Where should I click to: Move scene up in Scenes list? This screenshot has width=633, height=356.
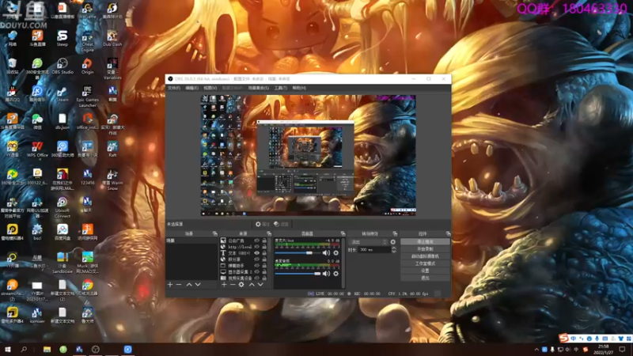(189, 285)
